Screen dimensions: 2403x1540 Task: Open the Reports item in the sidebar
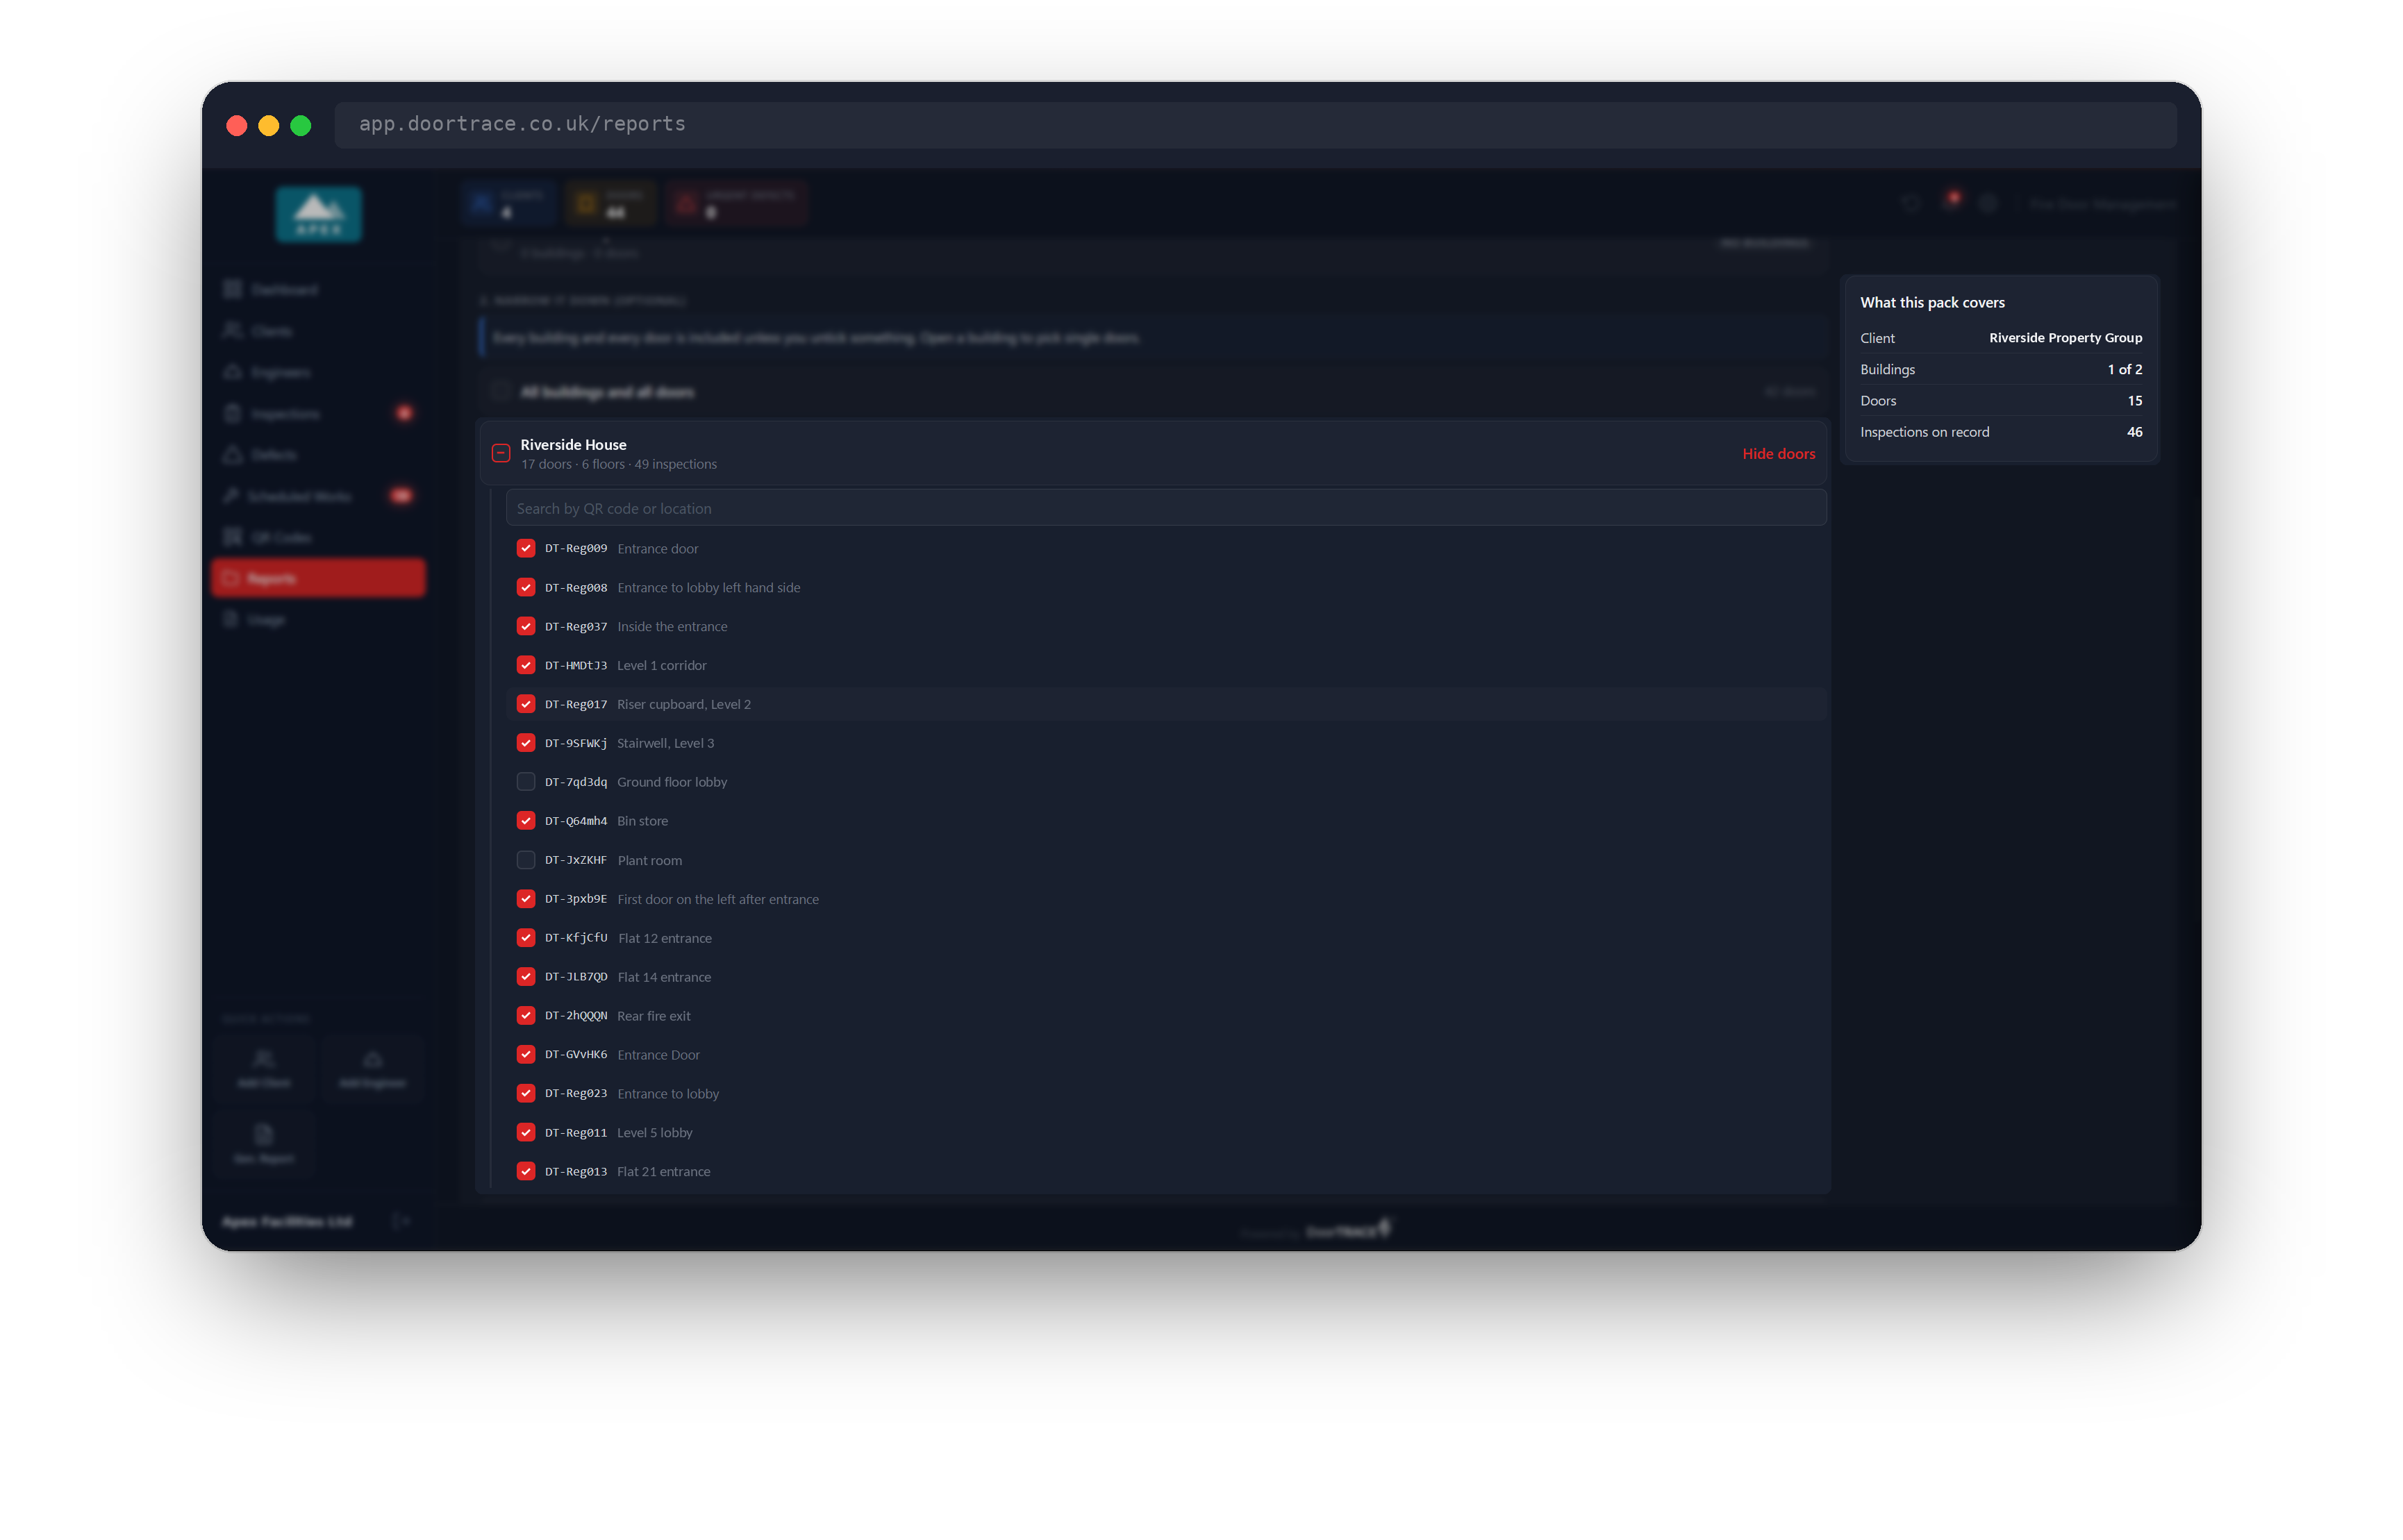coord(319,579)
